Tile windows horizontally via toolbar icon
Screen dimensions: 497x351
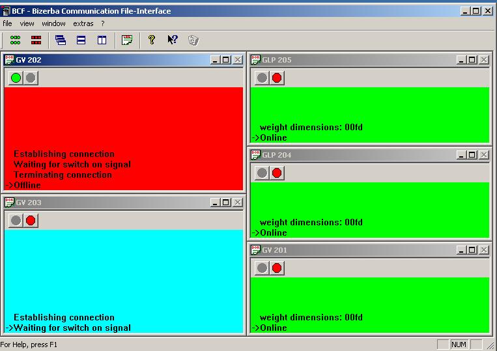tap(81, 40)
